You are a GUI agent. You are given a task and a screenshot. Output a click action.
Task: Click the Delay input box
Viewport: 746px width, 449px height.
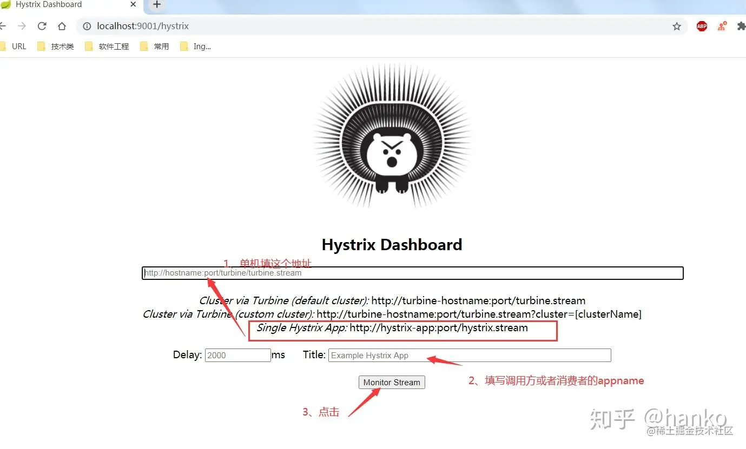tap(238, 355)
